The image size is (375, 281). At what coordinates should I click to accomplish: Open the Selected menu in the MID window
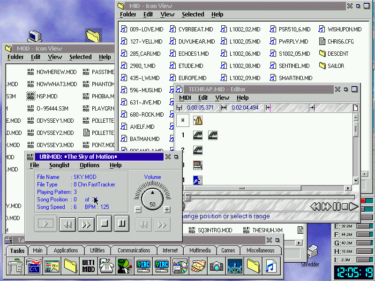[x=193, y=15]
